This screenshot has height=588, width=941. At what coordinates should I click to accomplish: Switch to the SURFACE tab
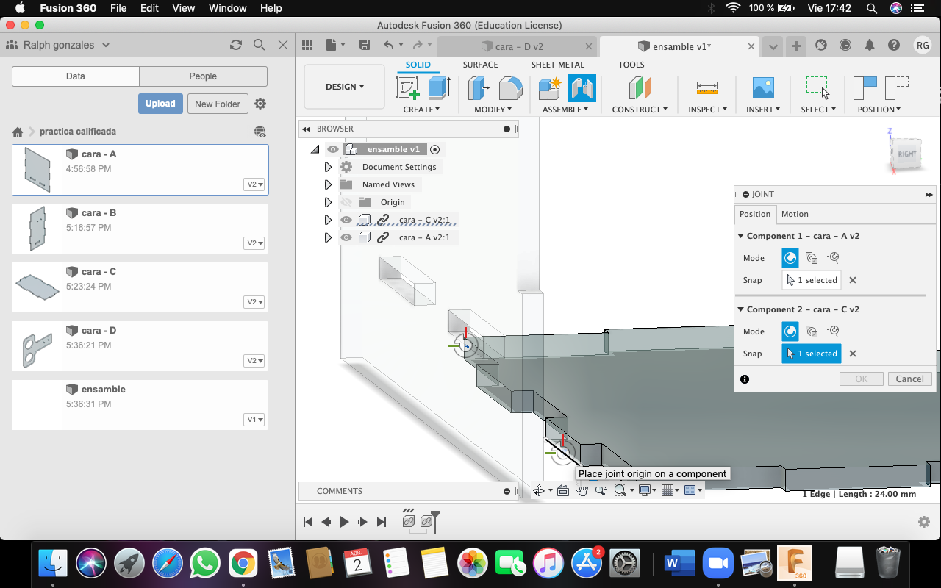(x=480, y=65)
